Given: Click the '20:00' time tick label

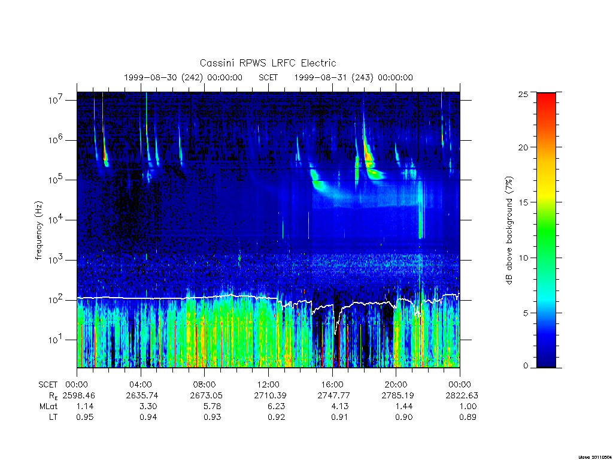Looking at the screenshot, I should [x=396, y=385].
